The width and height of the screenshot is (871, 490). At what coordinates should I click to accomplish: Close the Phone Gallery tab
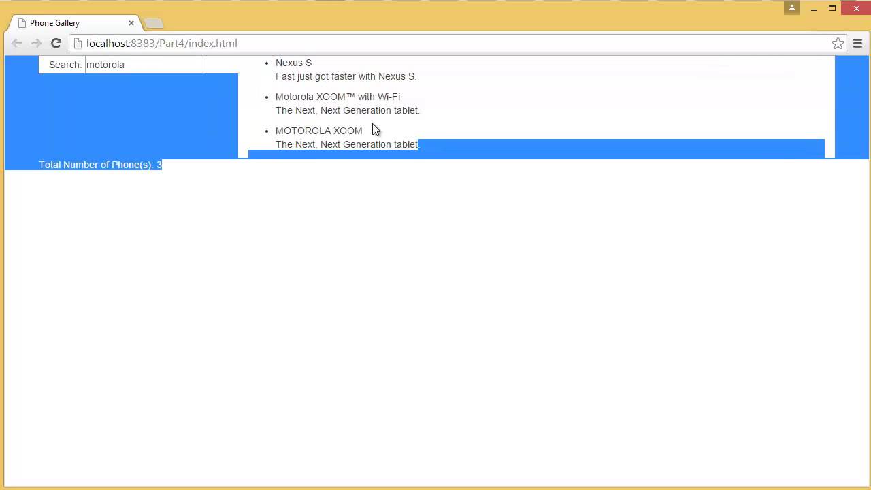point(131,23)
